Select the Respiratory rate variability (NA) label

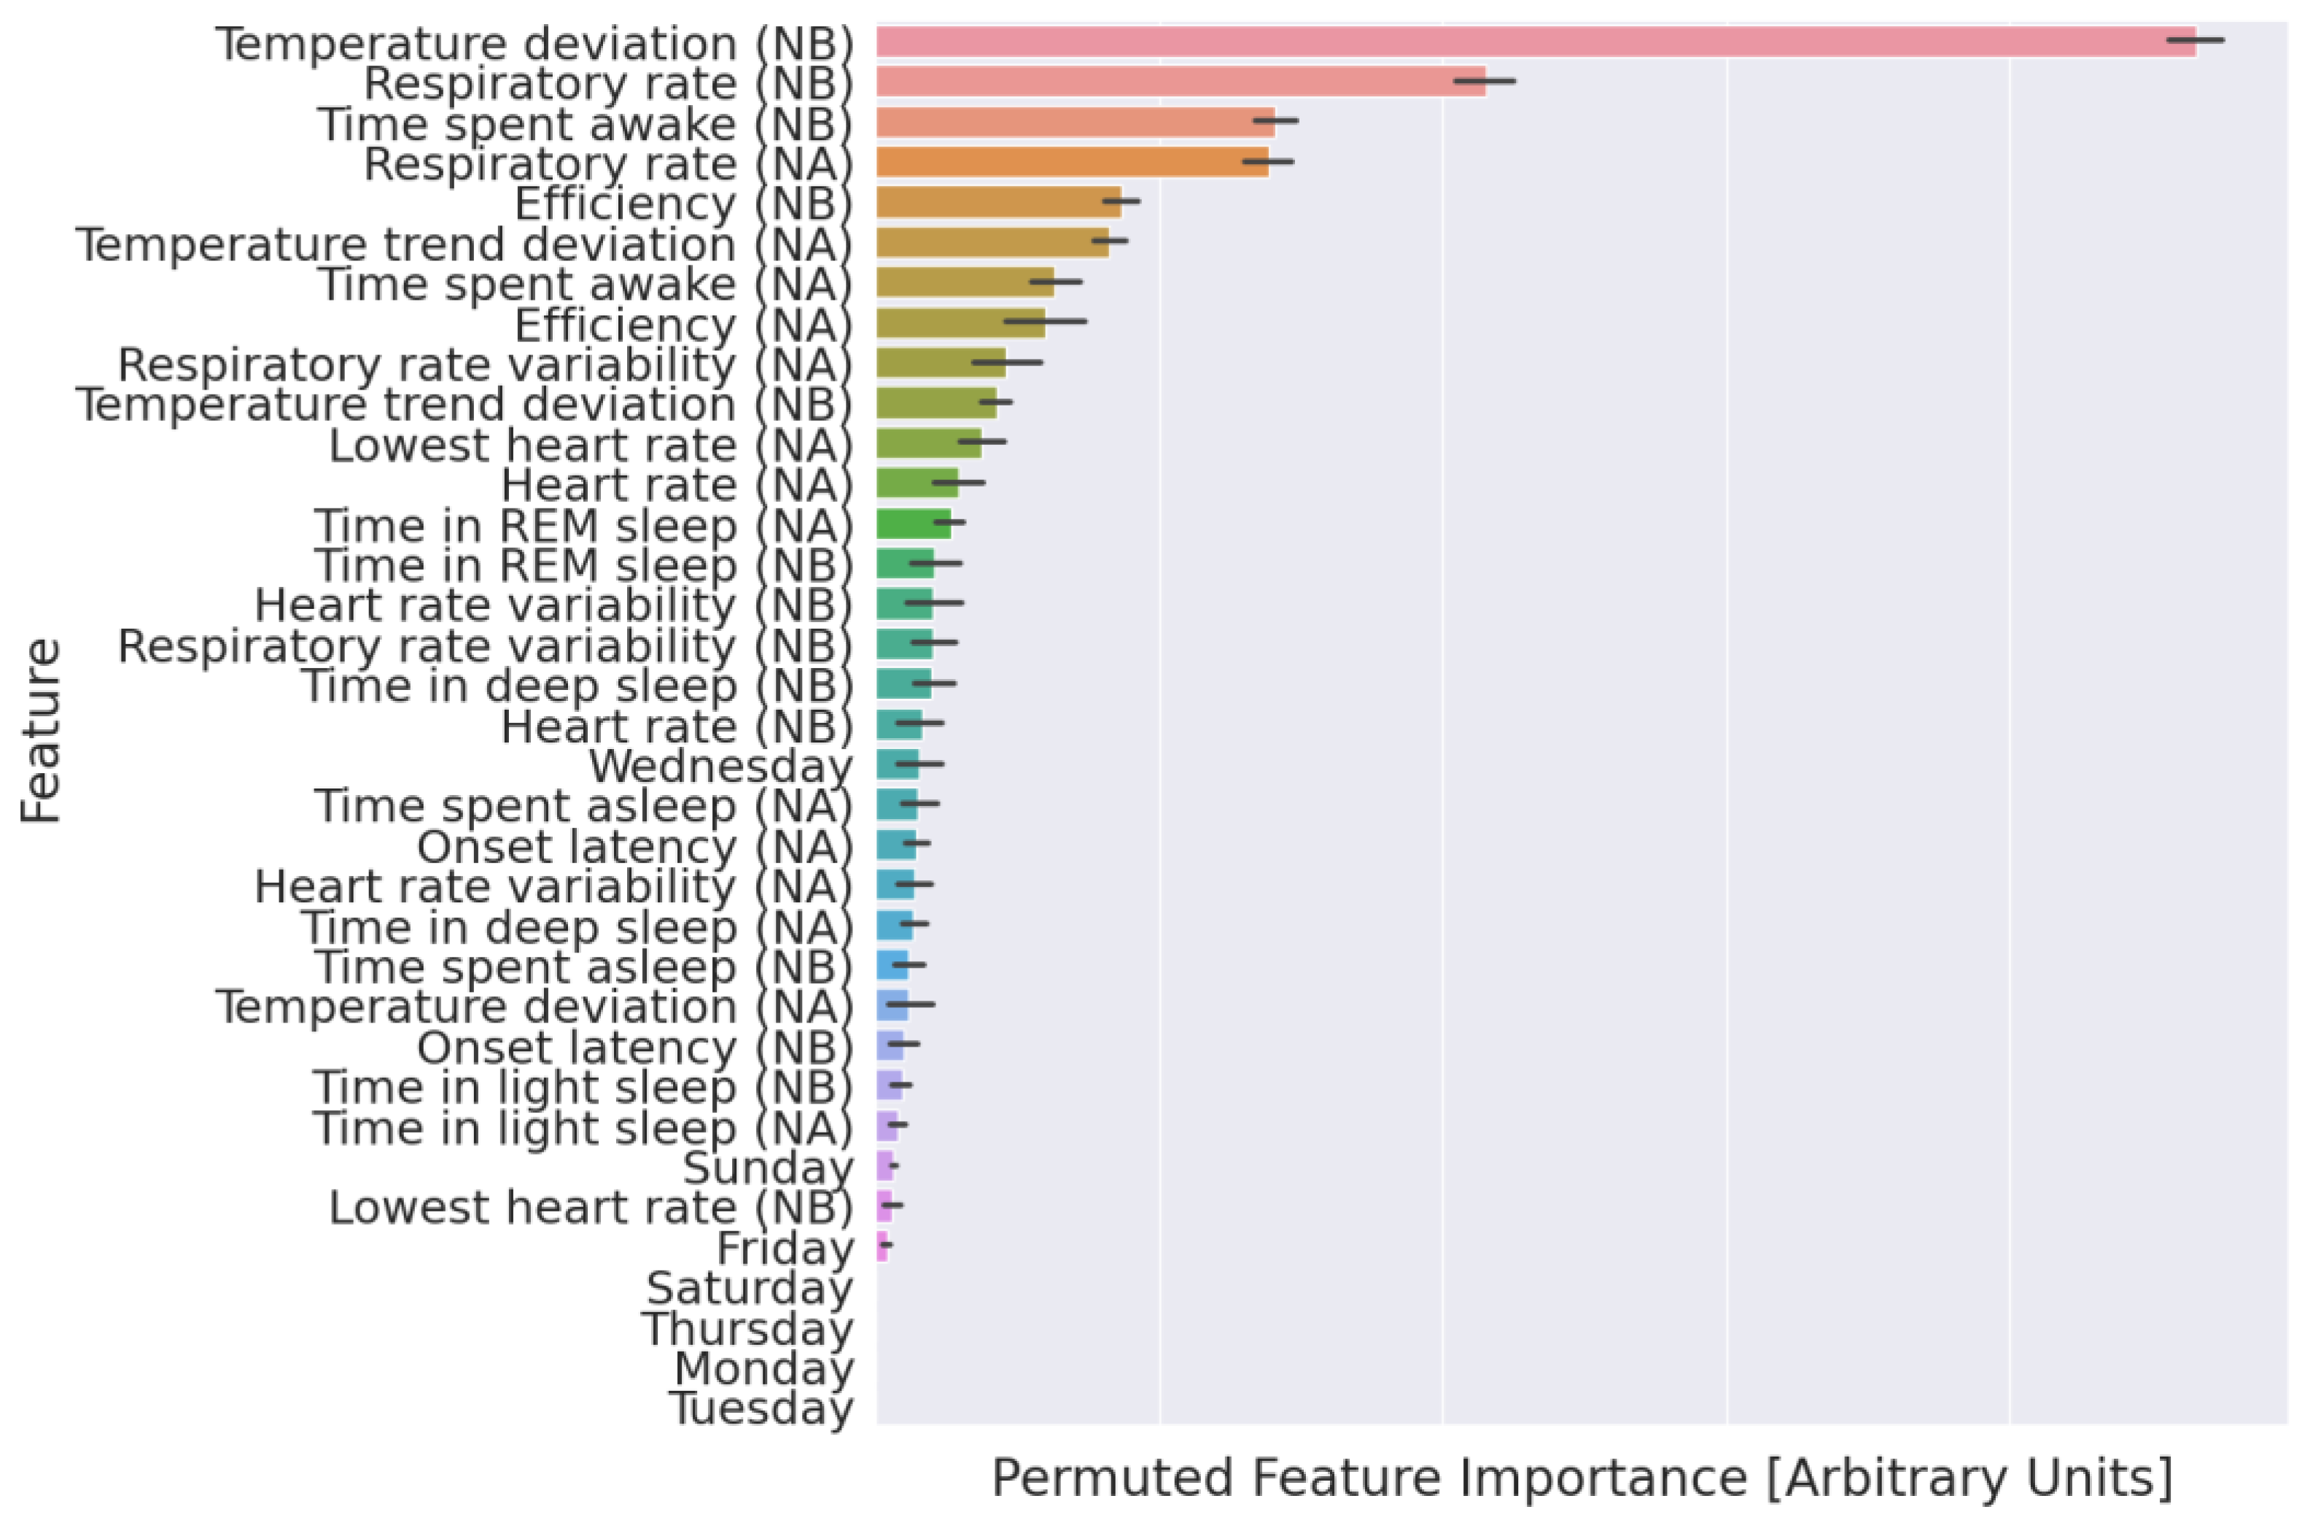pos(486,364)
